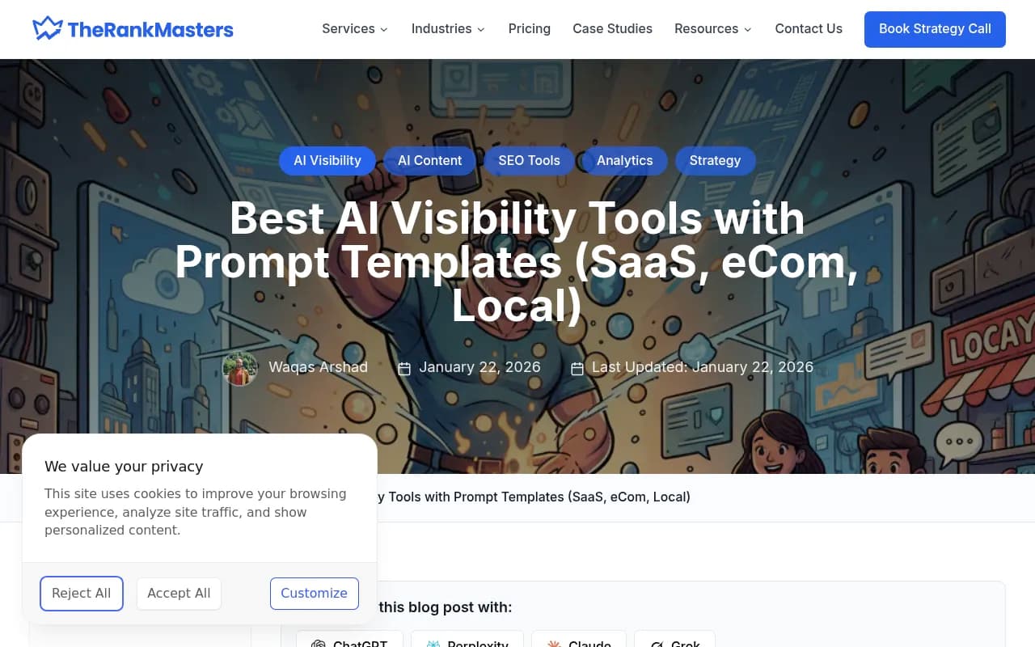The height and width of the screenshot is (647, 1035).
Task: Click the calendar icon beside Last Updated
Action: click(577, 369)
